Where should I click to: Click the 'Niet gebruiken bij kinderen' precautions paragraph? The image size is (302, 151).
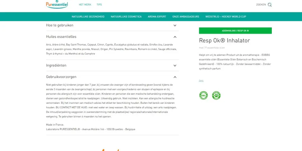[111, 100]
